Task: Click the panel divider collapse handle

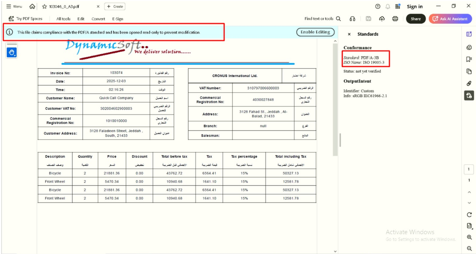Action: click(340, 140)
